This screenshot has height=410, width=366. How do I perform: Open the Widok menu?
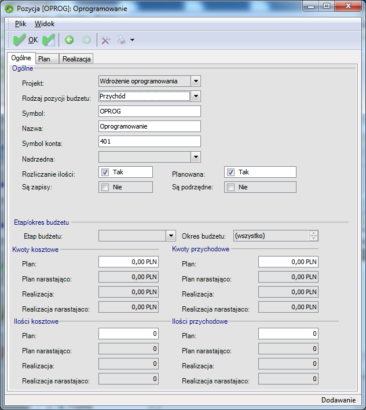pyautogui.click(x=45, y=24)
